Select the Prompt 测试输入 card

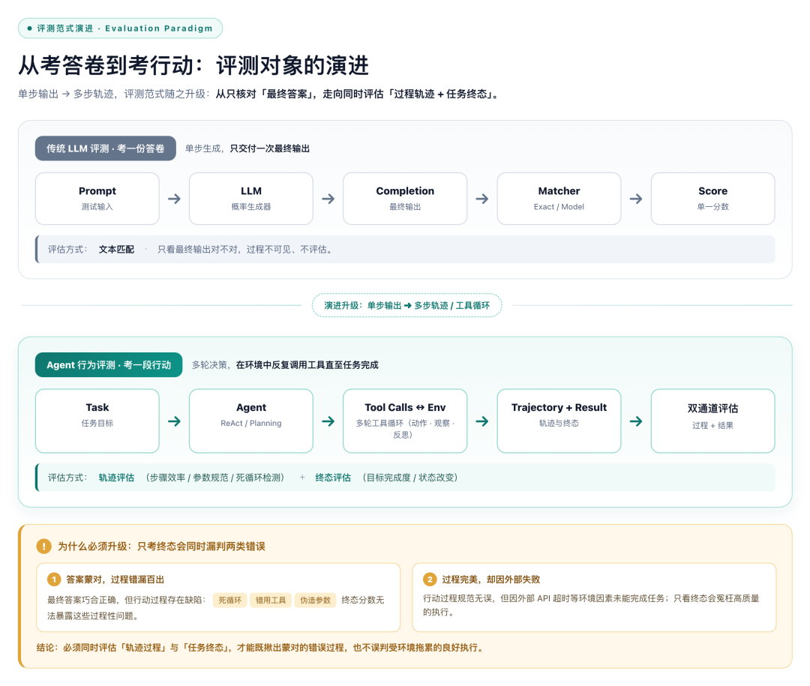[x=97, y=199]
